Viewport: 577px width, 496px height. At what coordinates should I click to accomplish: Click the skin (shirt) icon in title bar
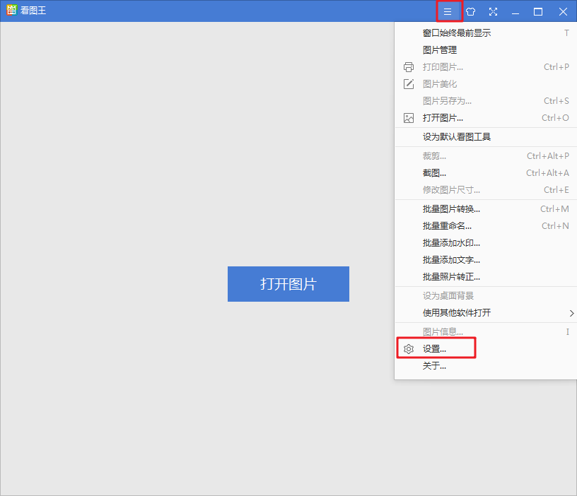click(x=470, y=11)
